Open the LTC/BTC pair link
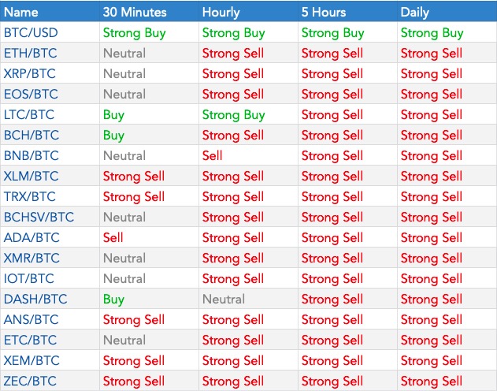Screen dimensions: 497x391 pyautogui.click(x=30, y=115)
